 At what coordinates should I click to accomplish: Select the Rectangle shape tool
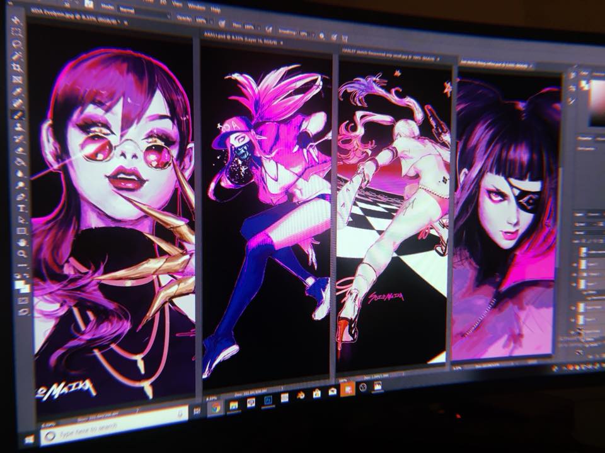tap(23, 232)
